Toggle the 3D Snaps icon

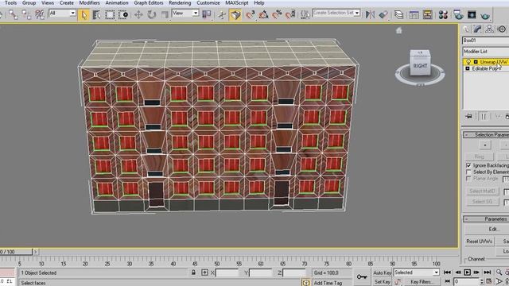pyautogui.click(x=250, y=14)
